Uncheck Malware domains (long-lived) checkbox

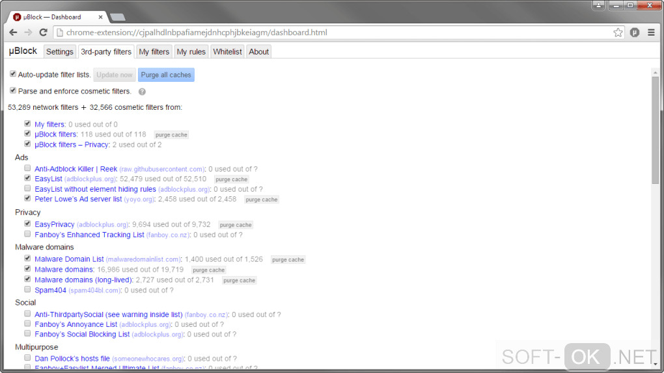coord(27,279)
